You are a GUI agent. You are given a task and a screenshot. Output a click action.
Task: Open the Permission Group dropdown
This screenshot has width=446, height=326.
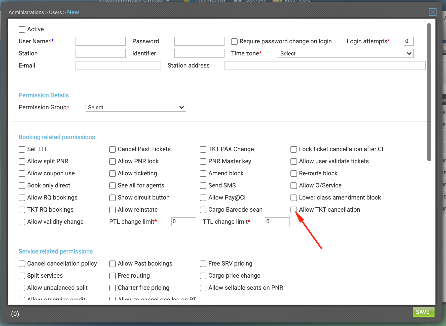click(x=136, y=107)
